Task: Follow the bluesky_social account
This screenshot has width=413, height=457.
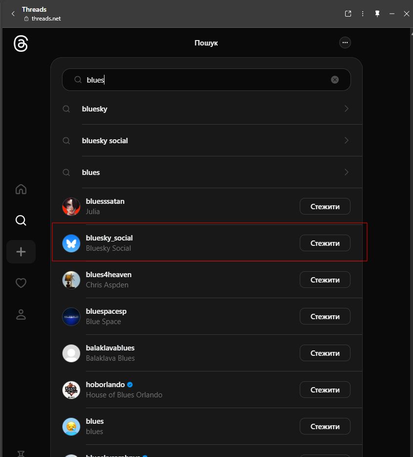Action: click(325, 243)
